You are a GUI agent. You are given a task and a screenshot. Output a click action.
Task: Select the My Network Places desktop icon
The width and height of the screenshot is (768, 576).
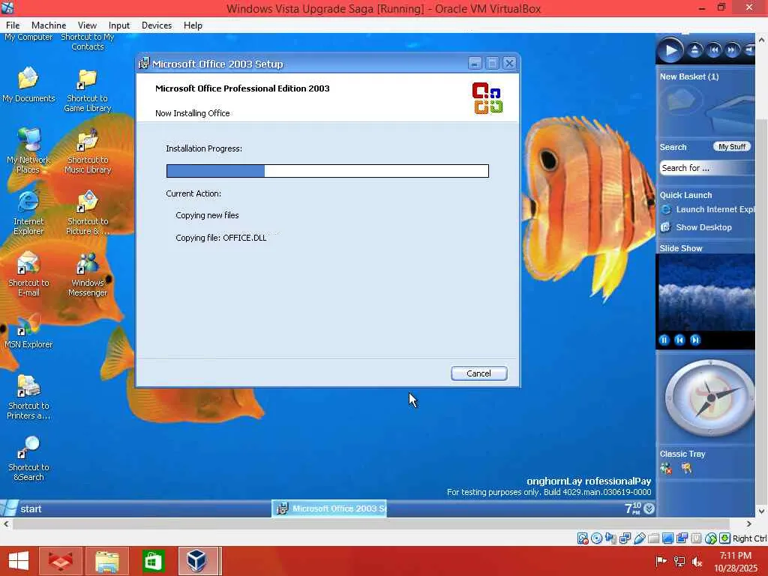pos(28,151)
